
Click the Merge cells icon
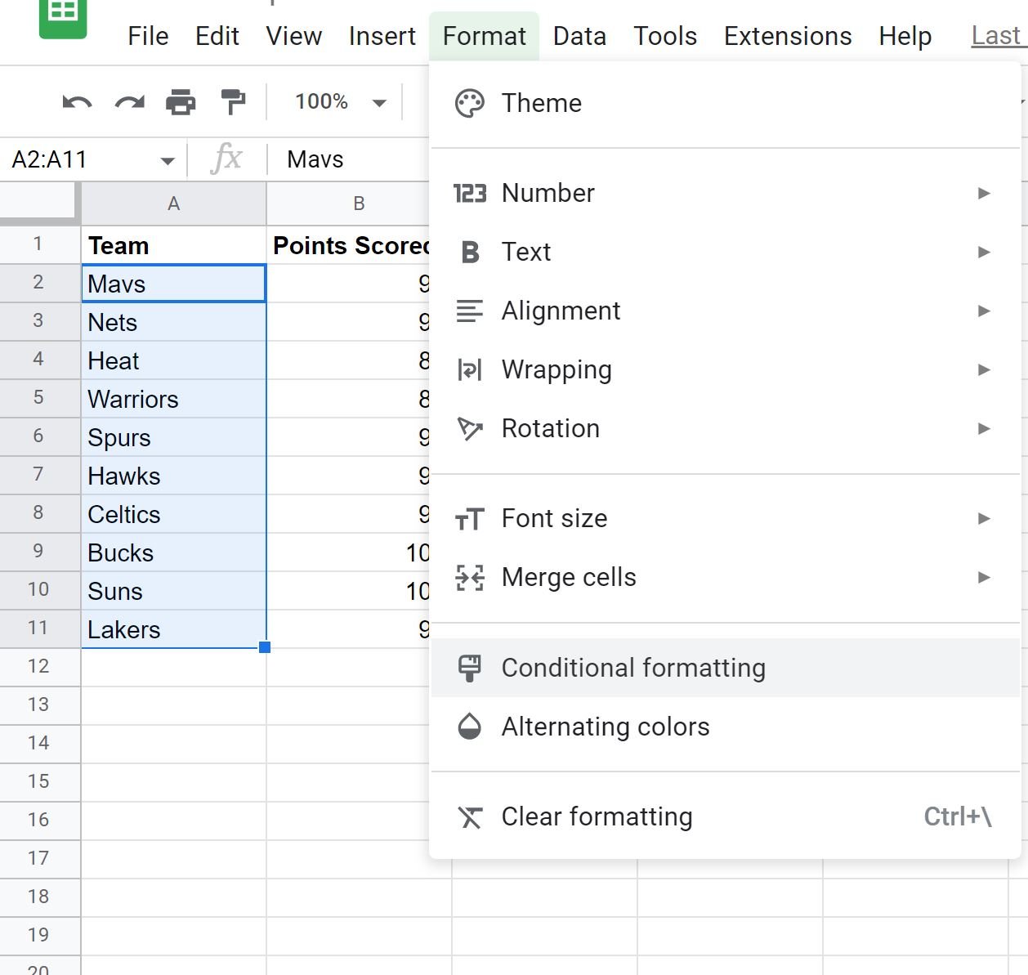click(470, 578)
